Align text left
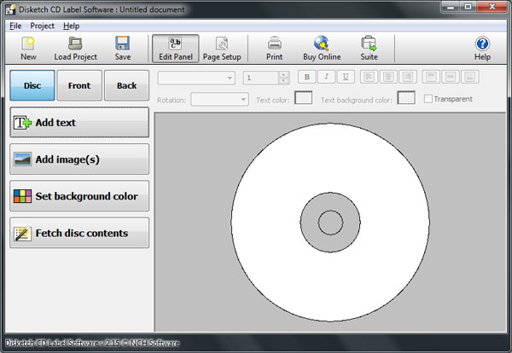This screenshot has height=353, width=512. [x=369, y=77]
